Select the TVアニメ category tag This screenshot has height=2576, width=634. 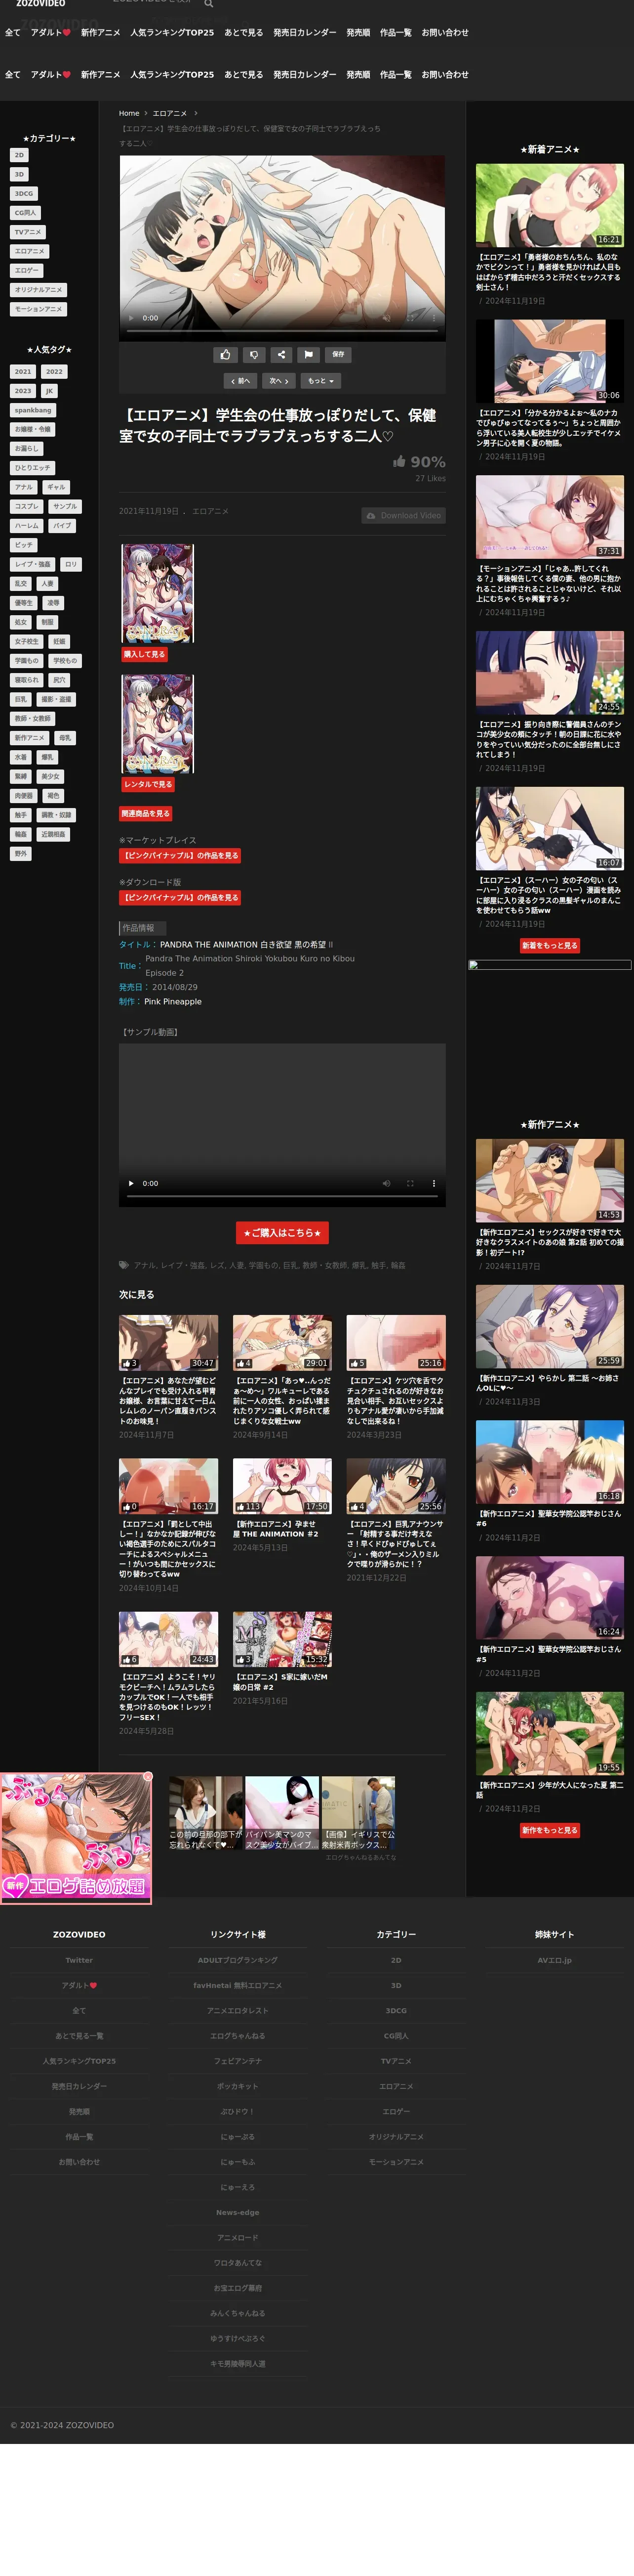pos(27,232)
